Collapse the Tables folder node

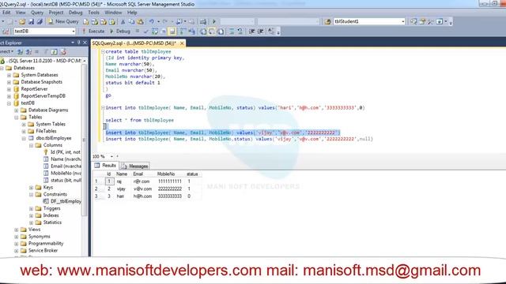17,118
